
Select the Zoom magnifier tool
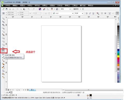(3, 28)
